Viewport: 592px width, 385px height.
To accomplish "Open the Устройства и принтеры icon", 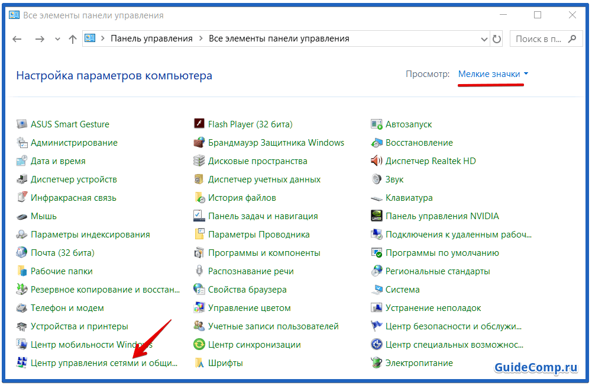I will pos(22,326).
